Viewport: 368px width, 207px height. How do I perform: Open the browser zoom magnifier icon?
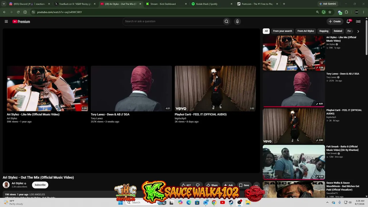[317, 12]
